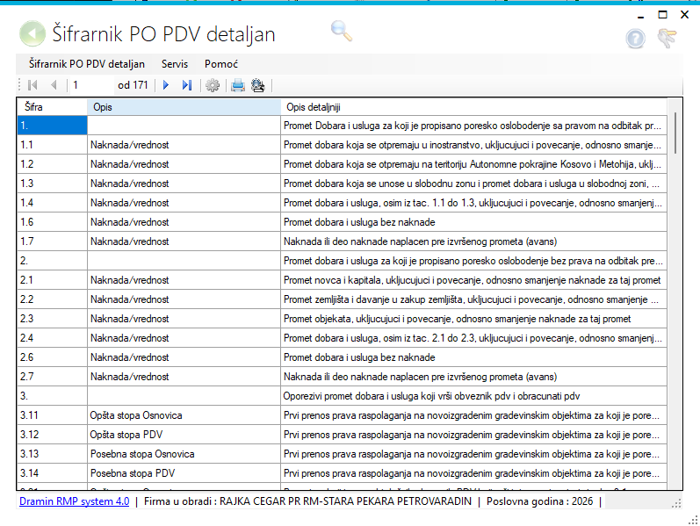Click 'Promet objekata' description in row 2.3

pyautogui.click(x=457, y=319)
